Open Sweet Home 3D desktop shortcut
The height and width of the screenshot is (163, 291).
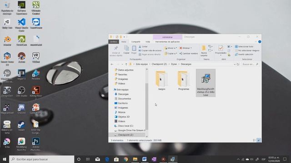[7, 59]
